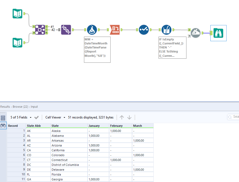Click the purple Join Multiple tool
239x182 pixels.
point(40,30)
